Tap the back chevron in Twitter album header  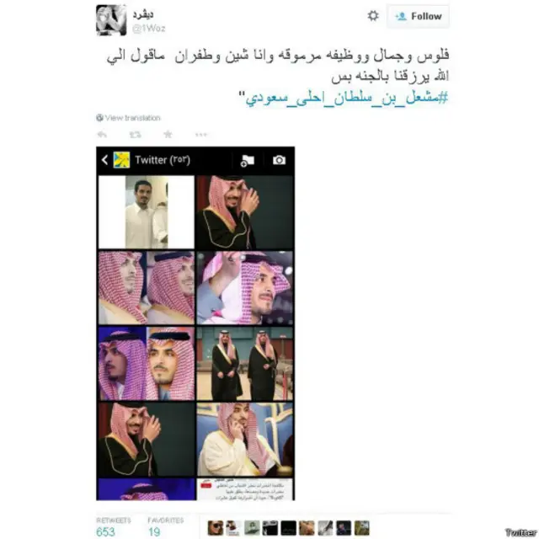(x=104, y=160)
